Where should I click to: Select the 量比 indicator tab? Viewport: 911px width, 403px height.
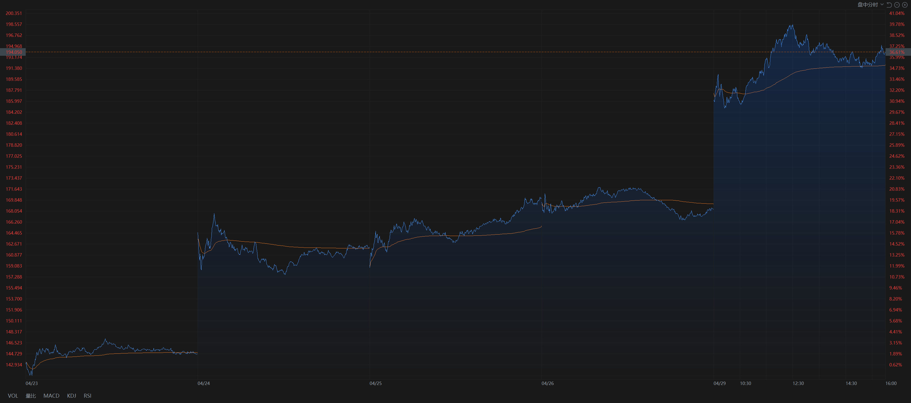31,396
